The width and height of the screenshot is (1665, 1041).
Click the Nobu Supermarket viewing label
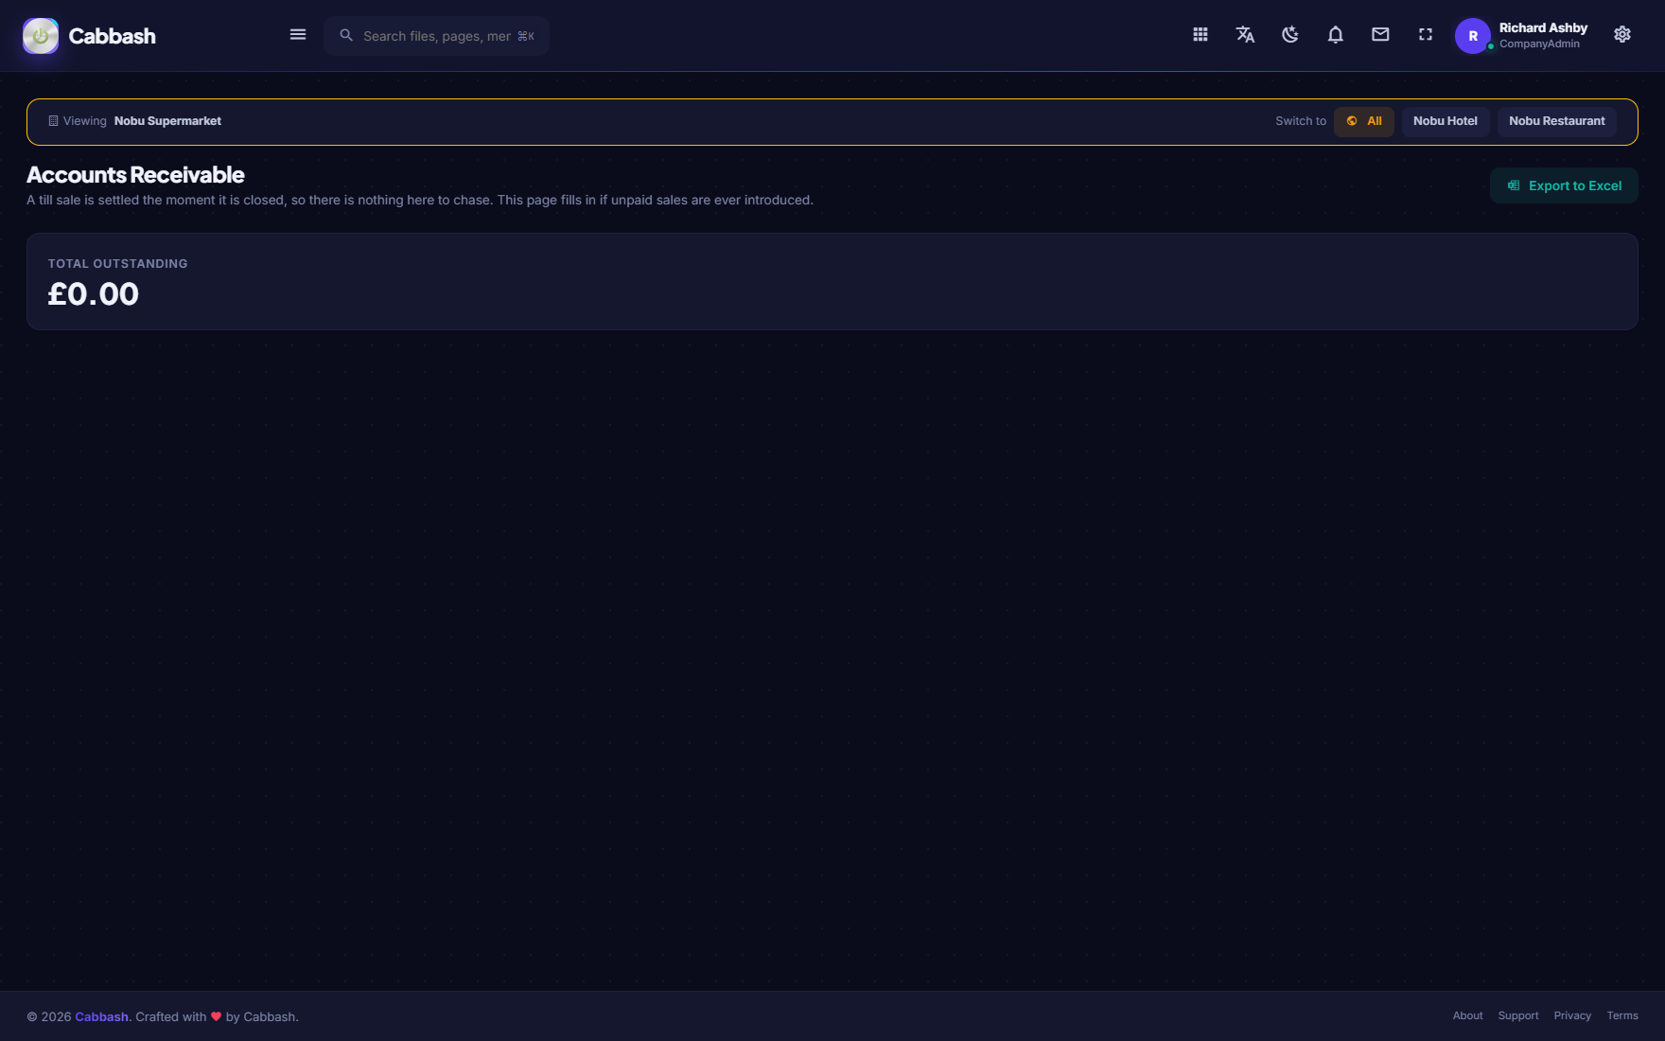pyautogui.click(x=167, y=121)
